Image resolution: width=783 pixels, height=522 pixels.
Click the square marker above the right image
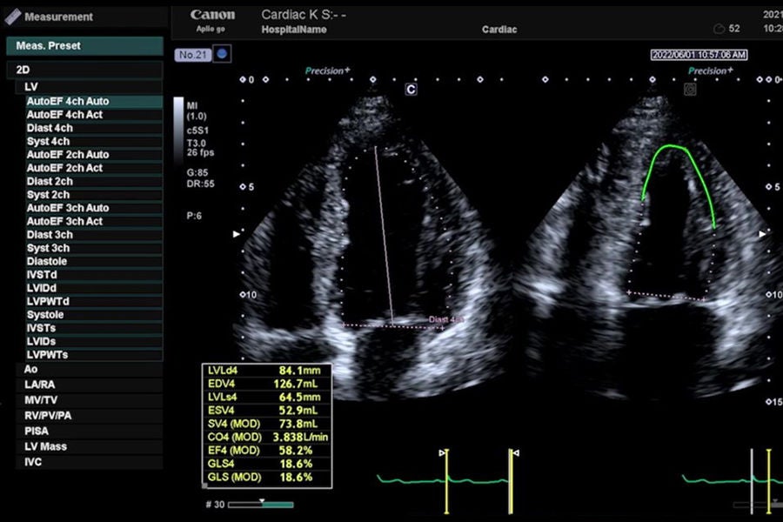point(690,90)
